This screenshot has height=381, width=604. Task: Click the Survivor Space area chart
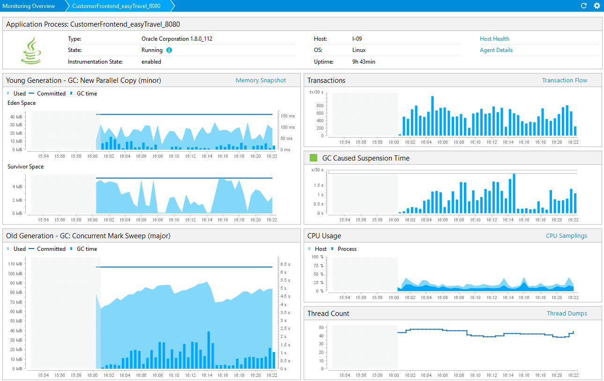(x=184, y=197)
